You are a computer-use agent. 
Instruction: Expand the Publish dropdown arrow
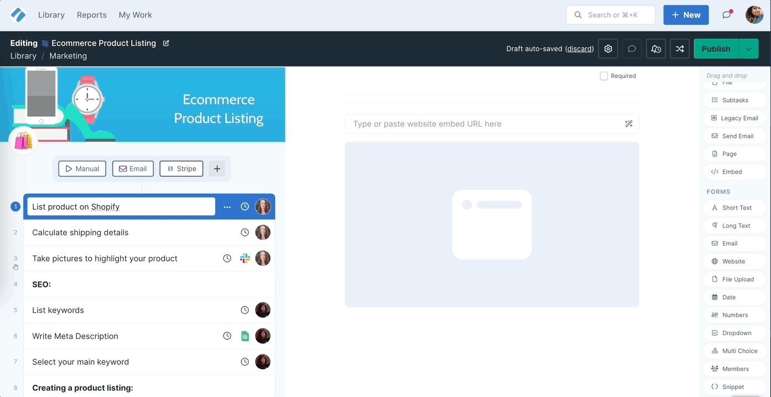[x=749, y=49]
